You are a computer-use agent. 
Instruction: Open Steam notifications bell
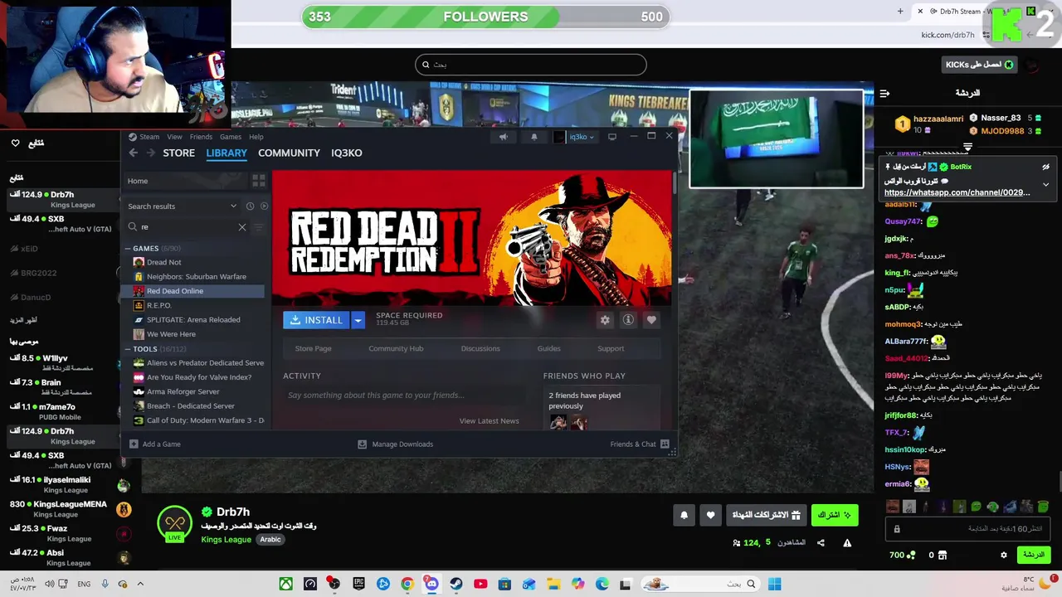tap(533, 137)
